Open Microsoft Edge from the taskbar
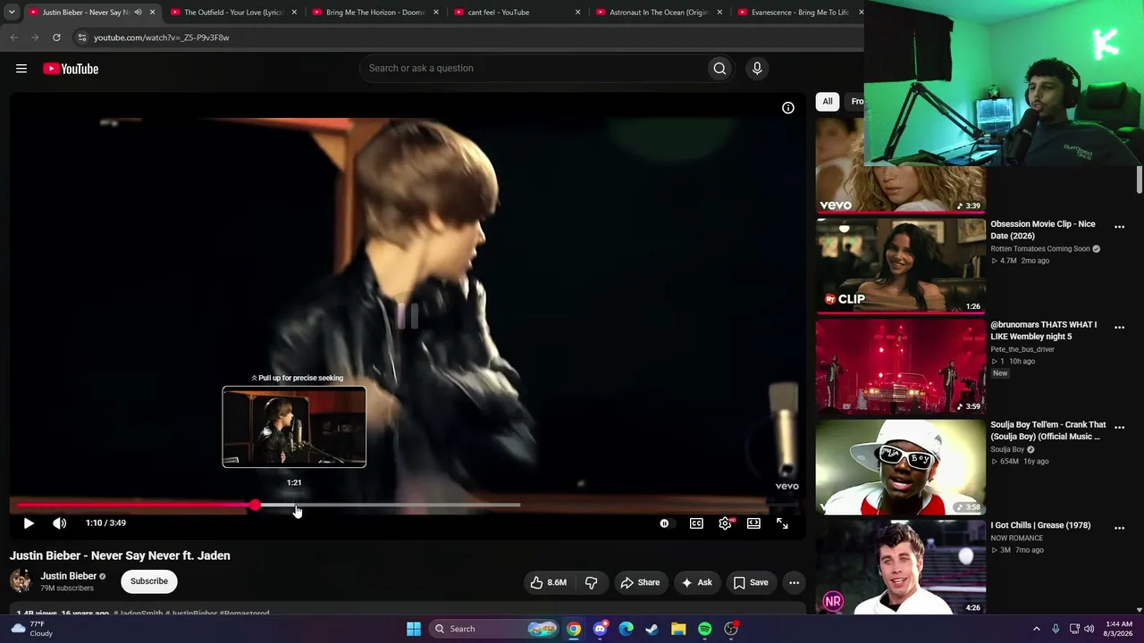The width and height of the screenshot is (1144, 643). [x=626, y=629]
